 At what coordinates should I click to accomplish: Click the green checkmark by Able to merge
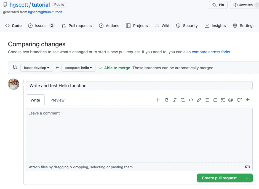(x=101, y=68)
